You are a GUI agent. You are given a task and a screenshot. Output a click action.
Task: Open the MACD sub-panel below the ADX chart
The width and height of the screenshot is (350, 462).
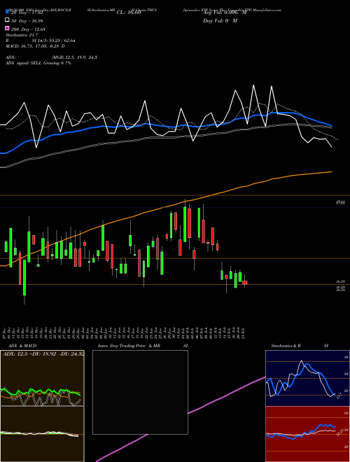(x=42, y=434)
